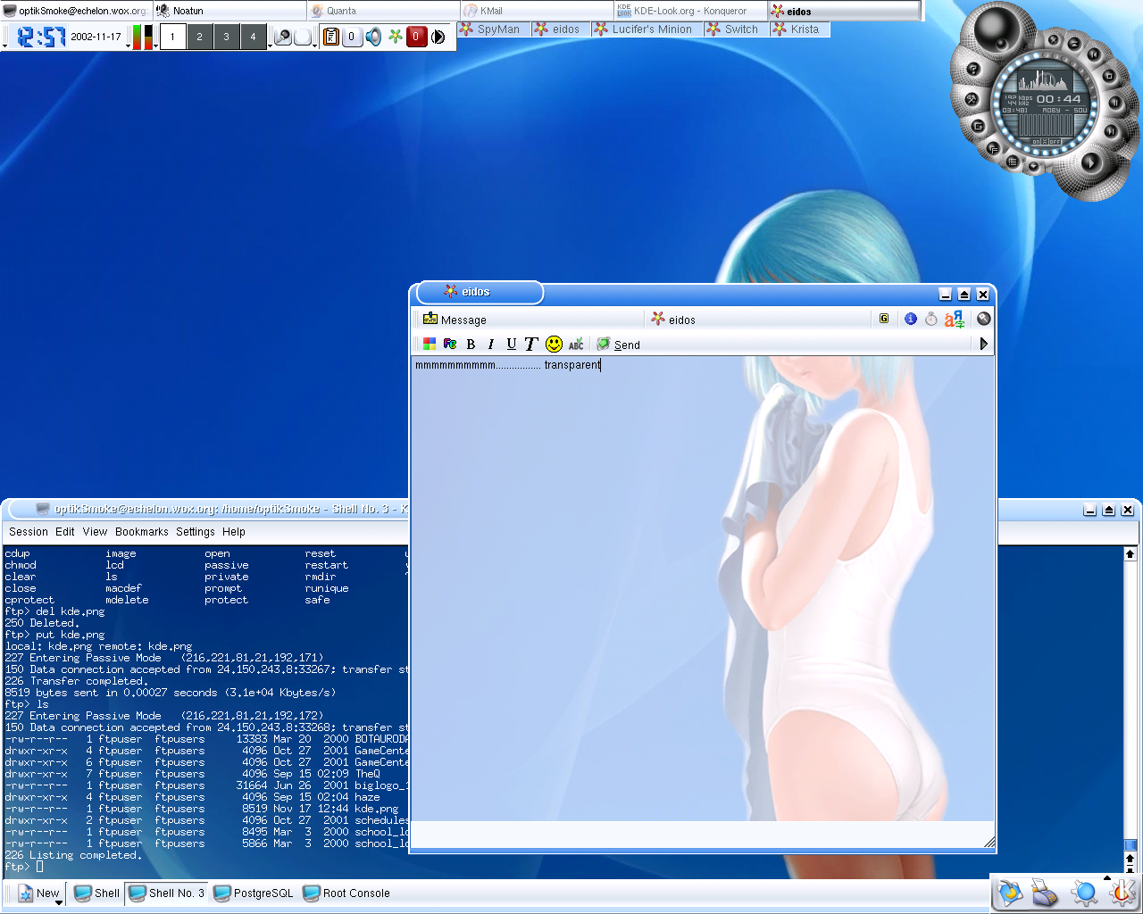The image size is (1143, 914).
Task: Switch to virtual desktop 3 in pager
Action: click(x=226, y=37)
